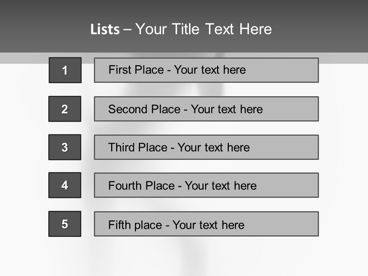Select 'Your text here' in Fifth place bar
This screenshot has width=368, height=276.
(208, 225)
